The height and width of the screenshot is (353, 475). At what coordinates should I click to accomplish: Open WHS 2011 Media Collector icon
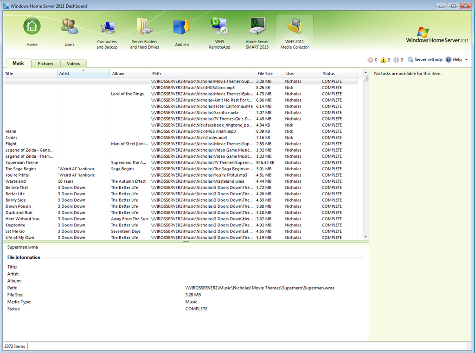coord(295,26)
